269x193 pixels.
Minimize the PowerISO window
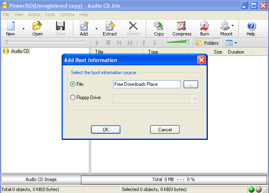[244, 6]
